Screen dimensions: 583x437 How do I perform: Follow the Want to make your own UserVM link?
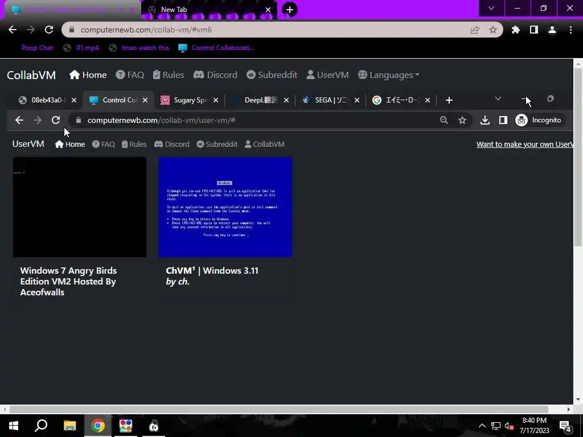524,144
